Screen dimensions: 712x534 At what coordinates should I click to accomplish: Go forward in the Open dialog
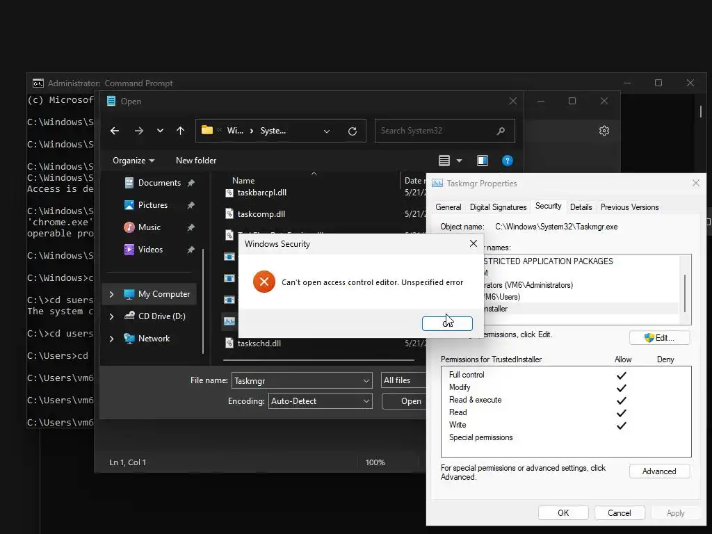[x=139, y=131]
